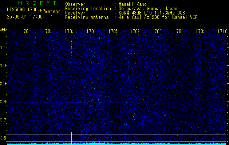Click the count number 1 beside the date

52,17
